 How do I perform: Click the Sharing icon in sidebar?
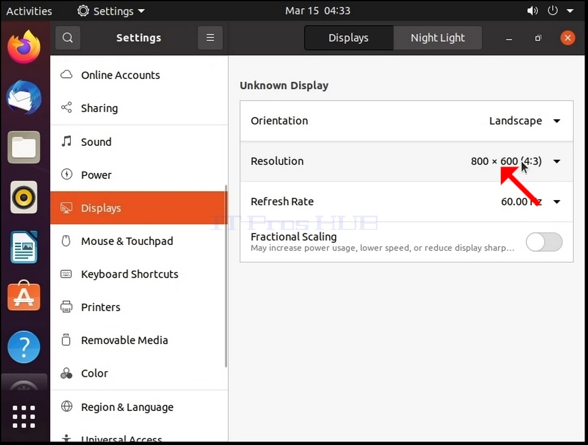pos(66,108)
